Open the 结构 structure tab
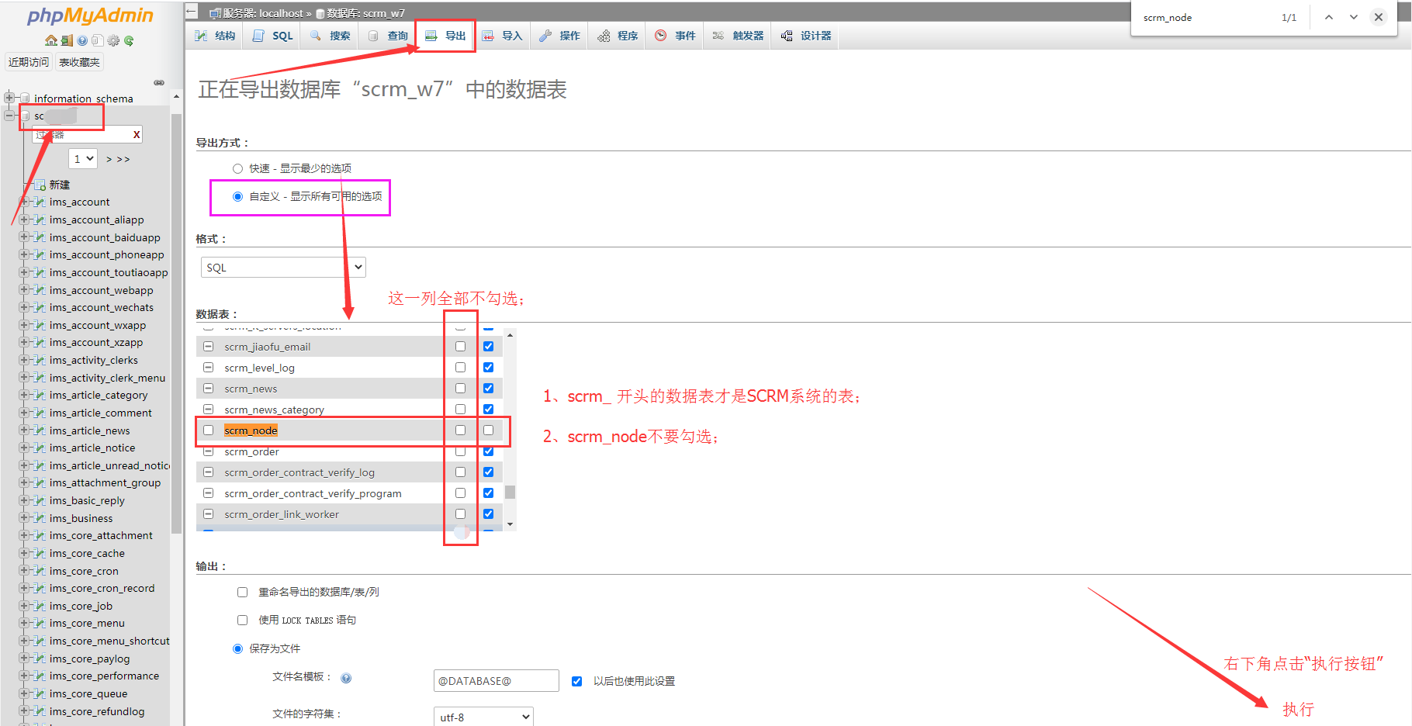The width and height of the screenshot is (1412, 726). (215, 36)
